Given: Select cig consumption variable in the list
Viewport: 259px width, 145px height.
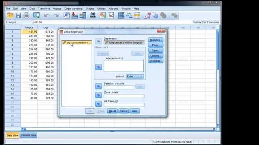Looking at the screenshot, I should tap(77, 43).
